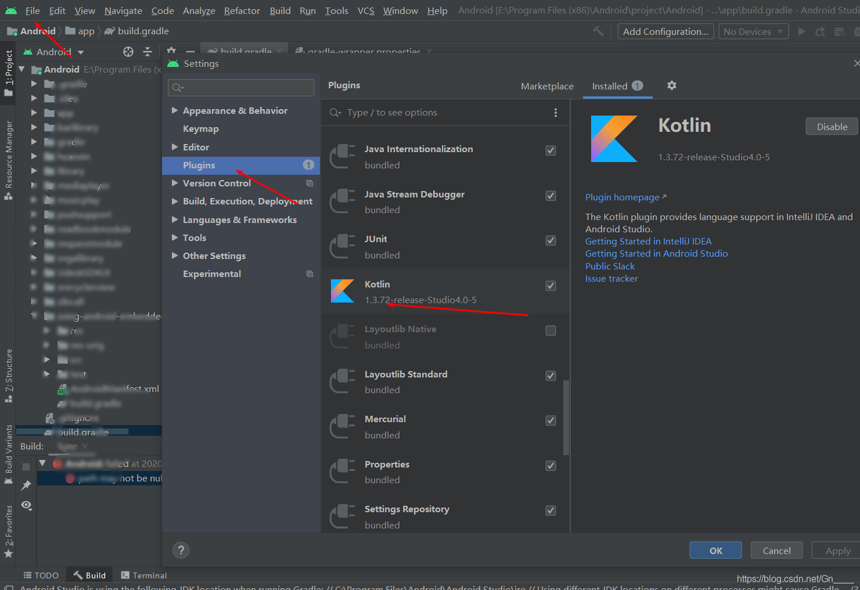Open the Android project view dropdown
The height and width of the screenshot is (590, 860).
coord(53,52)
